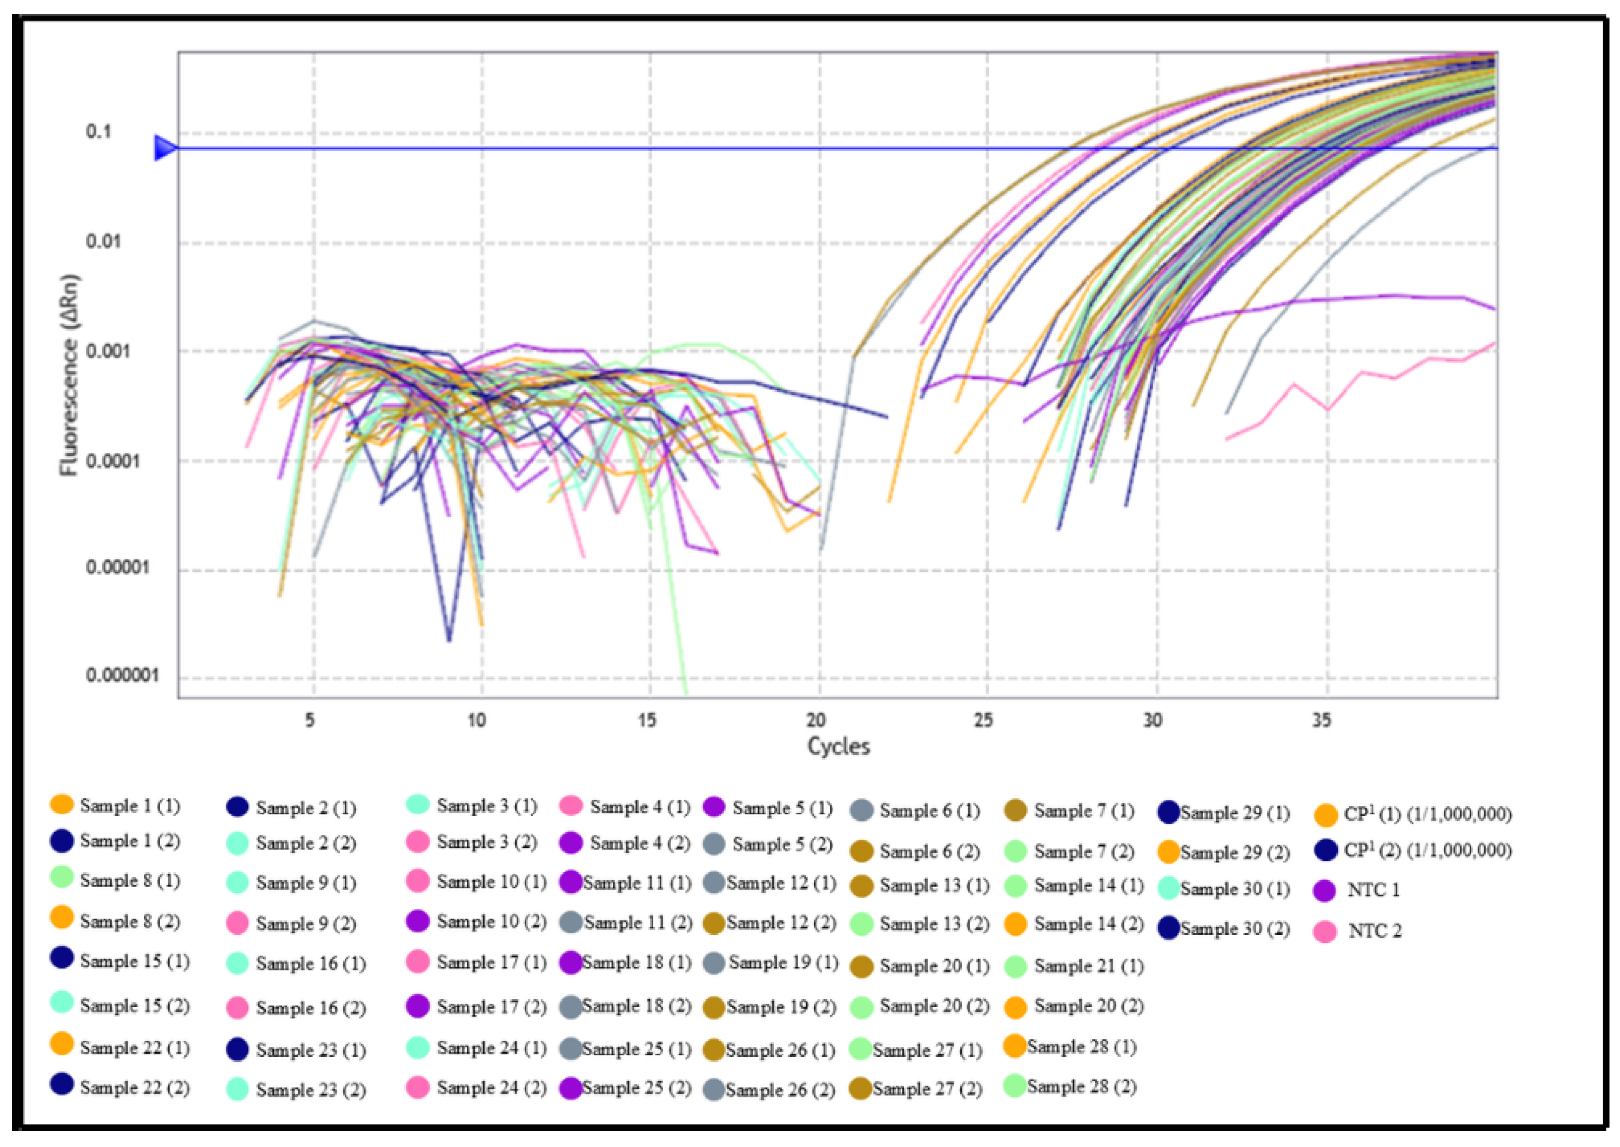This screenshot has width=1620, height=1147.
Task: Click the Sample 28 (2) green legend dot
Action: [1014, 1086]
